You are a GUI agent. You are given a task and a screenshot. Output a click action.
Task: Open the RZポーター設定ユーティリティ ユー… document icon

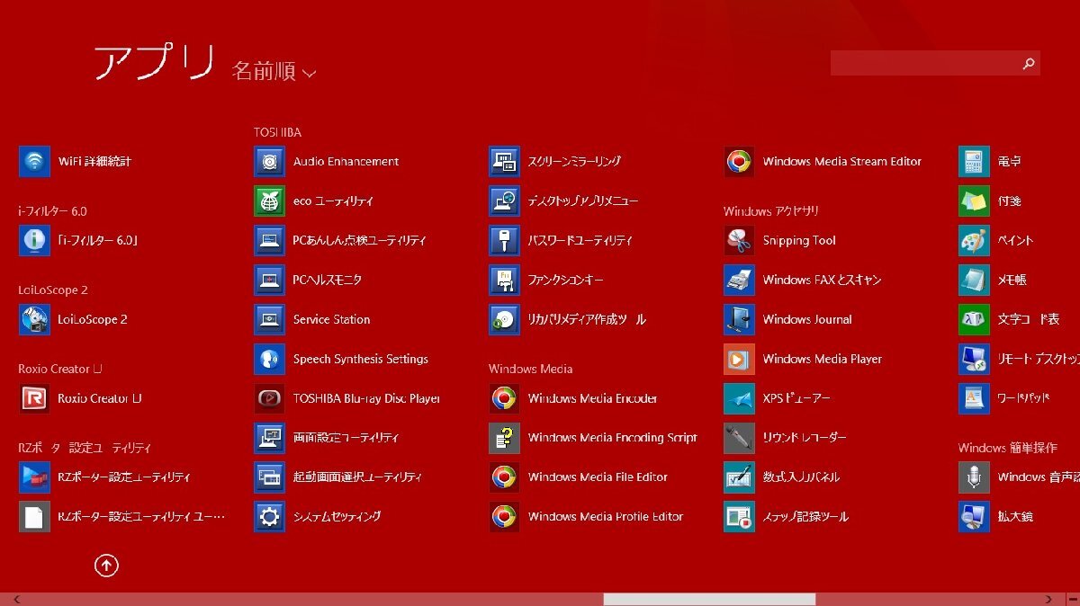(x=34, y=517)
